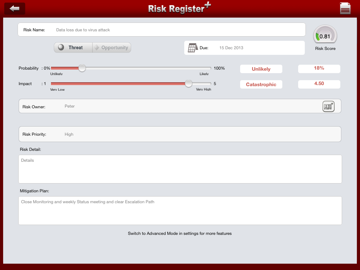Click the sphere icon on Threat
Image resolution: width=360 pixels, height=270 pixels.
coord(61,47)
